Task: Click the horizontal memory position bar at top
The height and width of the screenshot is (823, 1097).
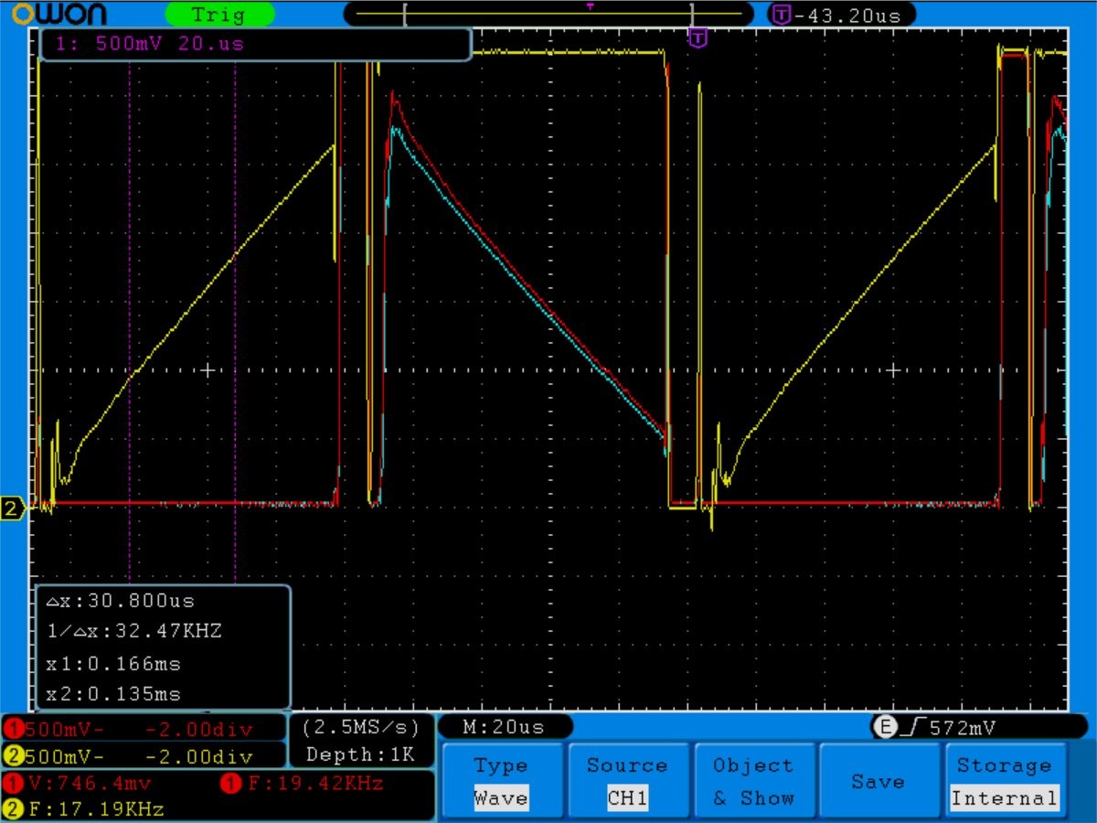Action: [x=548, y=15]
